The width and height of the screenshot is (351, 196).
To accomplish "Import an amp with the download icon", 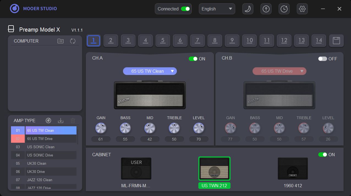I will [x=61, y=120].
